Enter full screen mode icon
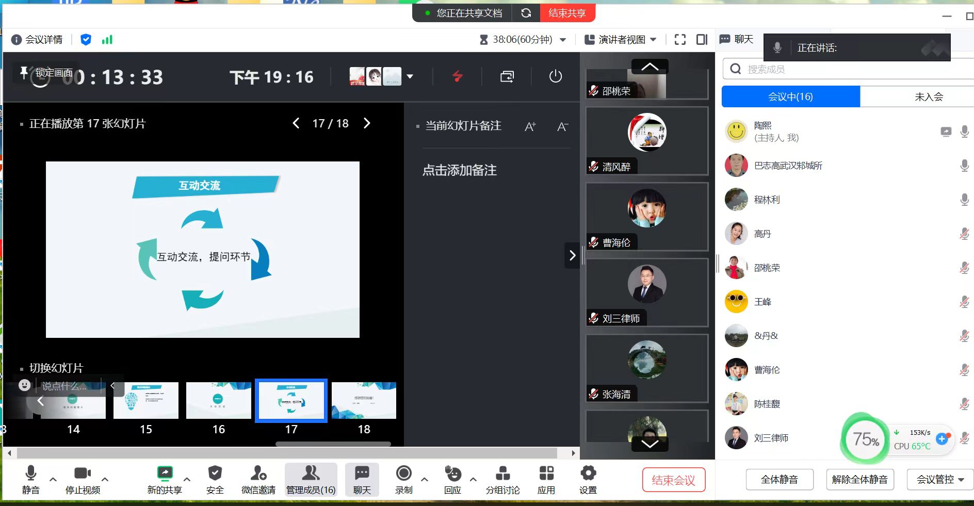974x506 pixels. pos(680,40)
